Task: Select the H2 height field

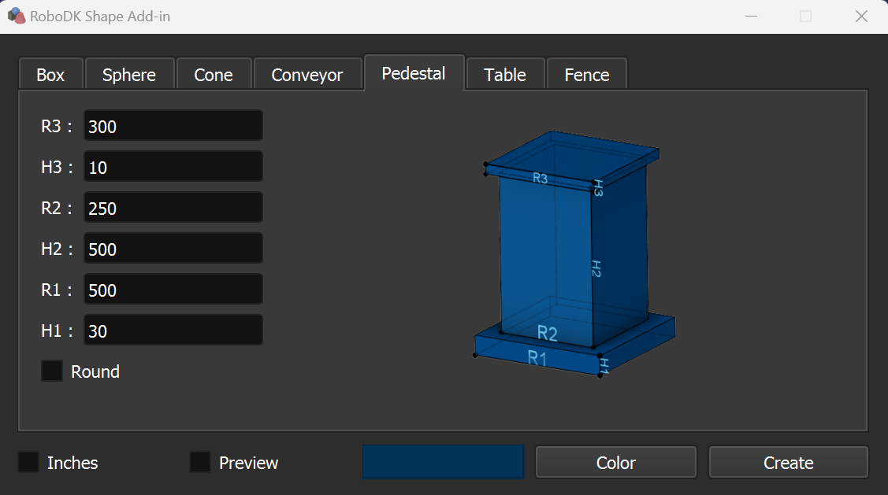Action: pos(173,249)
